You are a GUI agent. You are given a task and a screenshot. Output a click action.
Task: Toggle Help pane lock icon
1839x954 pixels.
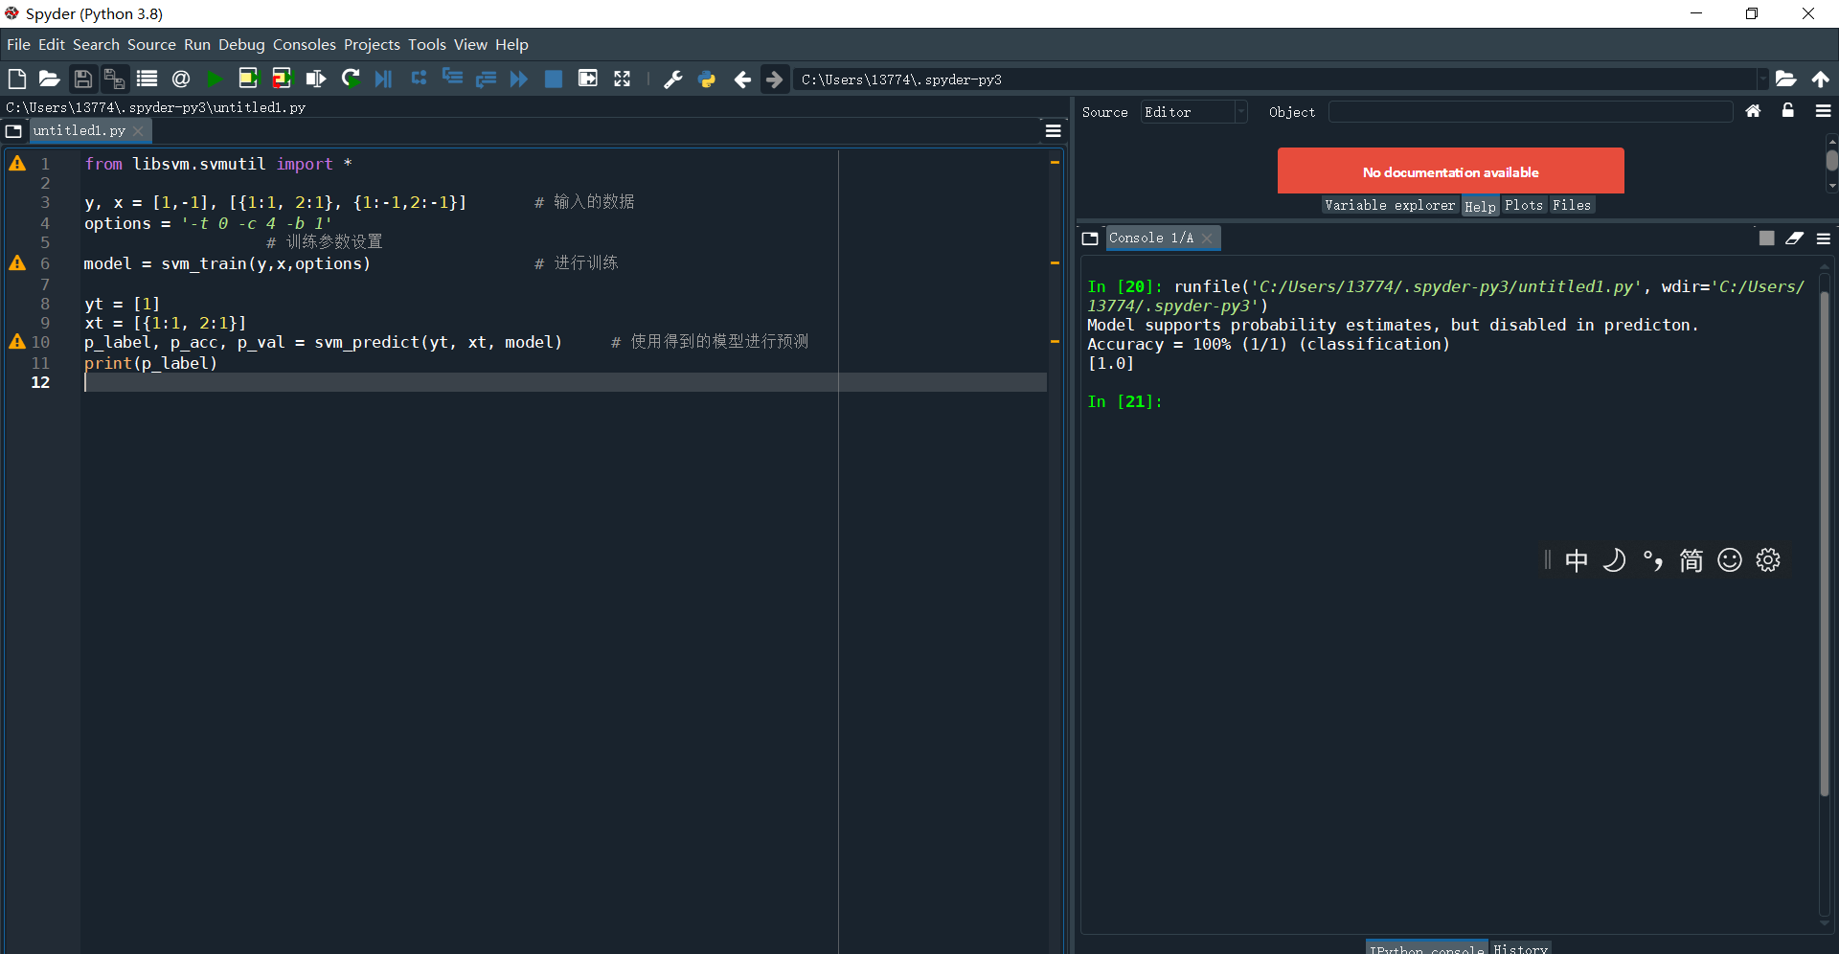tap(1787, 111)
